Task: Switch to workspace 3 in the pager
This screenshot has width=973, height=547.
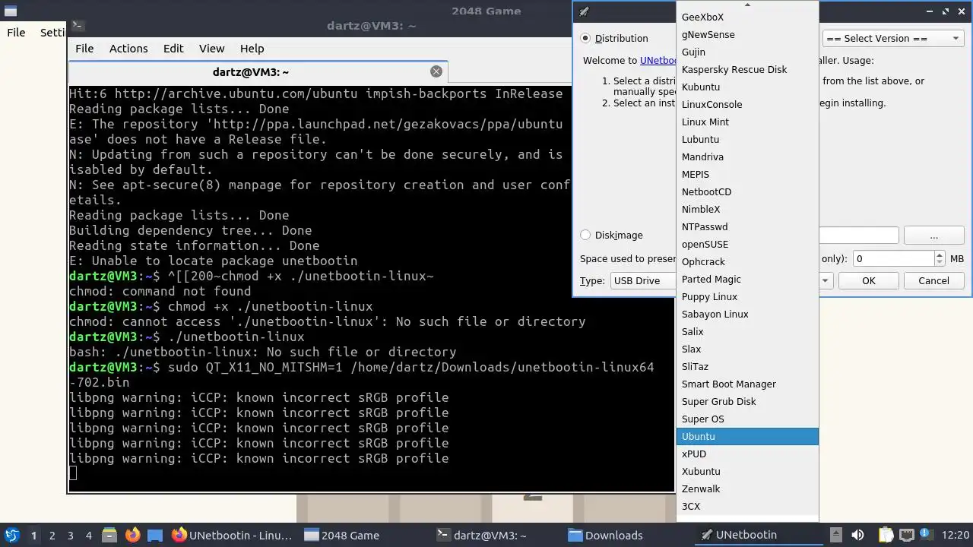Action: [x=70, y=535]
